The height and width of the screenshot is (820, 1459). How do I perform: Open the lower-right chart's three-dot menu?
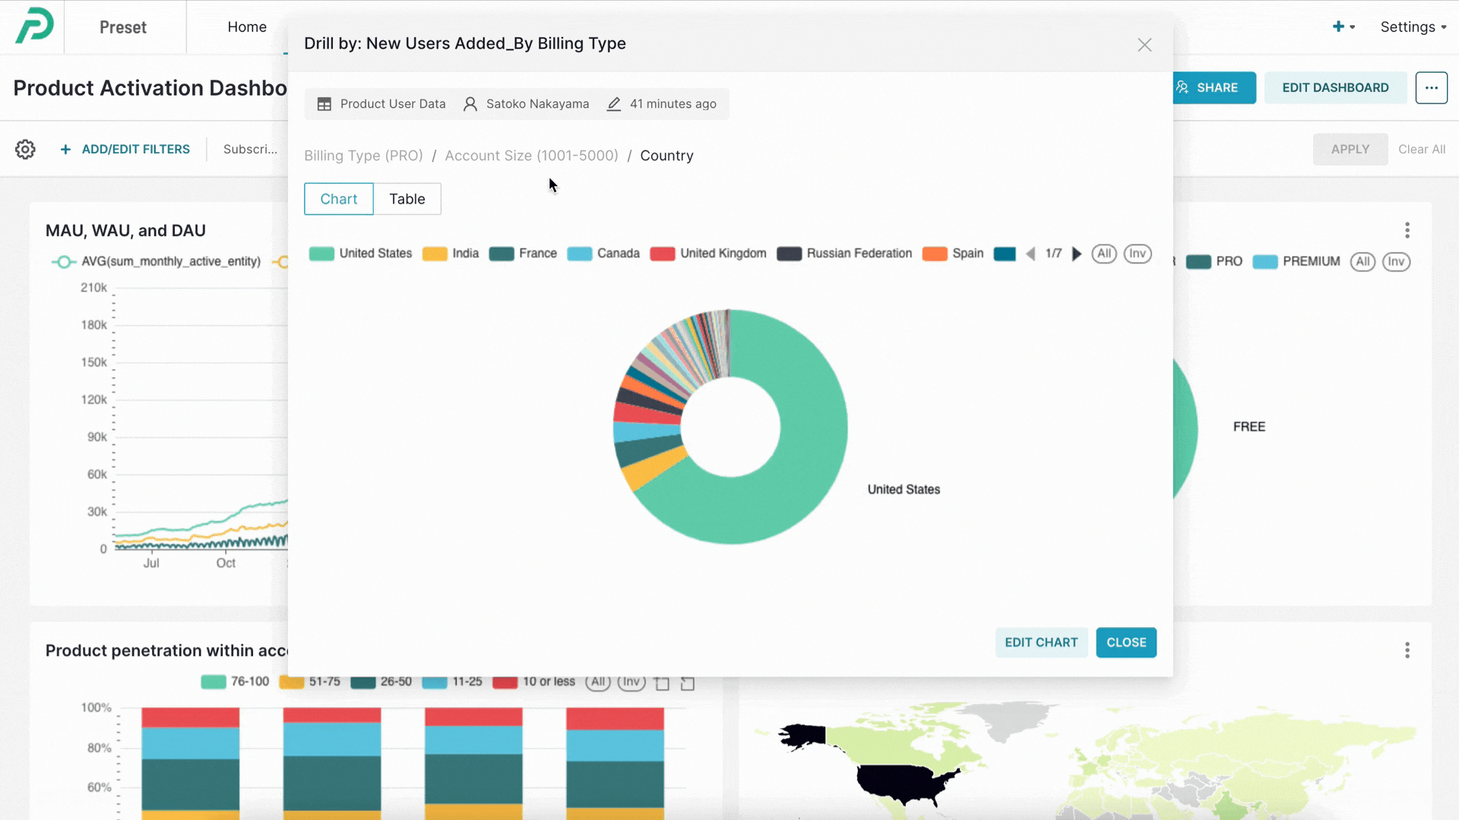click(1407, 650)
